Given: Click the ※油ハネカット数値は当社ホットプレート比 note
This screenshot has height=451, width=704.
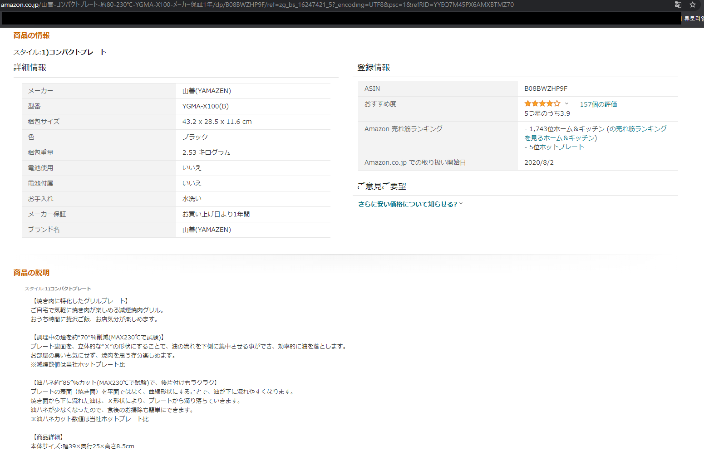Looking at the screenshot, I should tap(89, 419).
